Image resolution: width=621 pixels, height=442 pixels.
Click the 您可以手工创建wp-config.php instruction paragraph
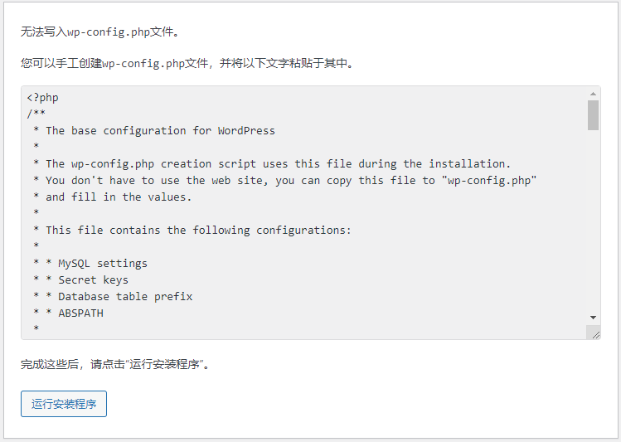(187, 63)
